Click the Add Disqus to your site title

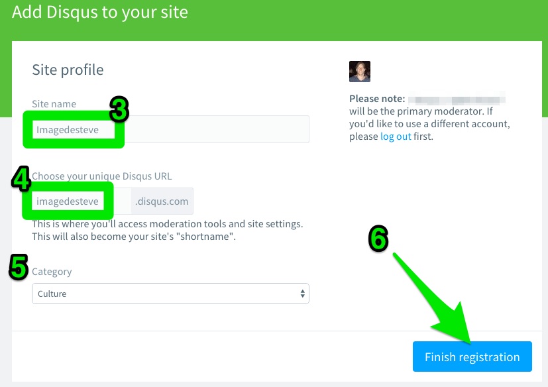[100, 12]
